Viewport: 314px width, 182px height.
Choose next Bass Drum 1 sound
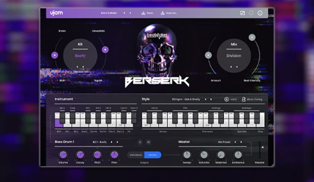pos(117,142)
